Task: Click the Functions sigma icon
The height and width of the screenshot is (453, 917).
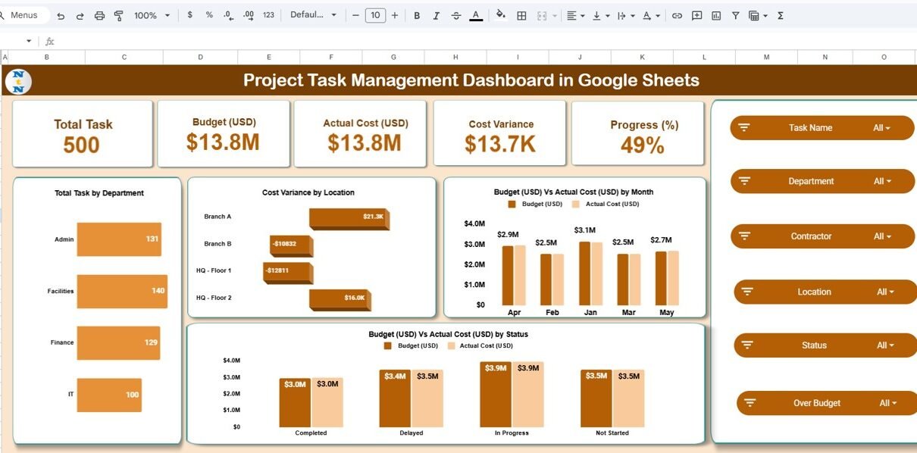Action: (781, 15)
